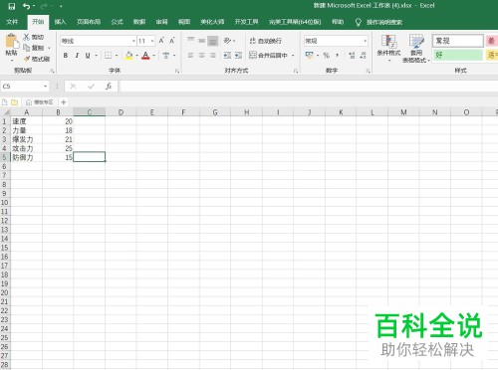This screenshot has width=498, height=370.
Task: Apply the green 好 cell style
Action: (x=458, y=55)
